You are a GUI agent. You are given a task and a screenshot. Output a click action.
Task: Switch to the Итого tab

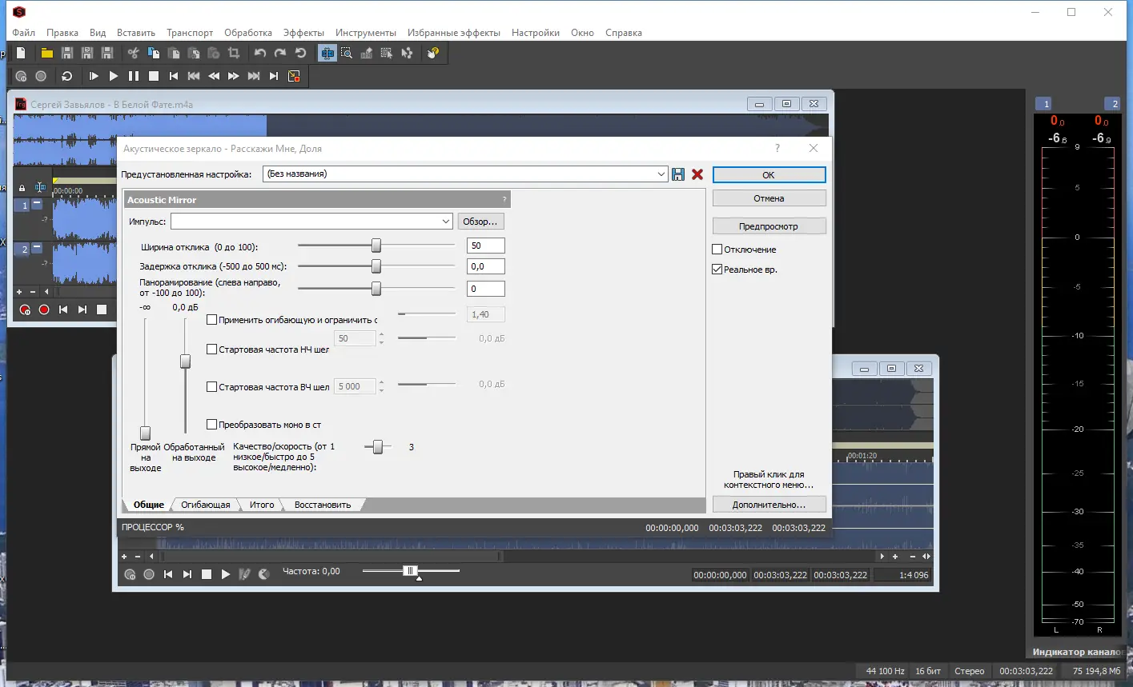click(x=262, y=505)
